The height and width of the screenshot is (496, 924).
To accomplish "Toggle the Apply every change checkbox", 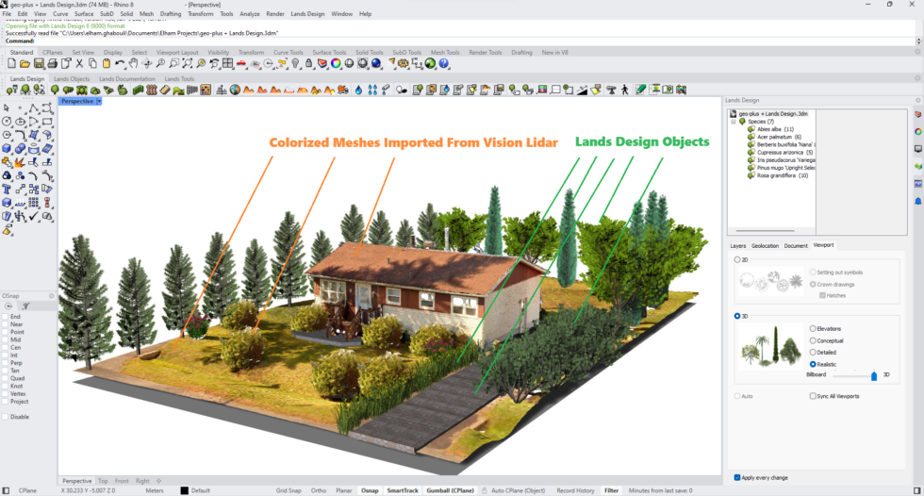I will click(x=737, y=477).
